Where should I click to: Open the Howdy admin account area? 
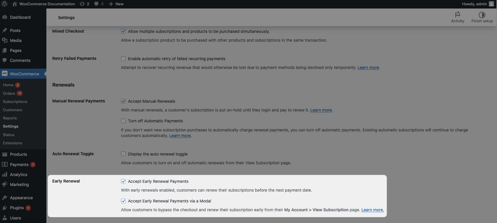pos(474,4)
